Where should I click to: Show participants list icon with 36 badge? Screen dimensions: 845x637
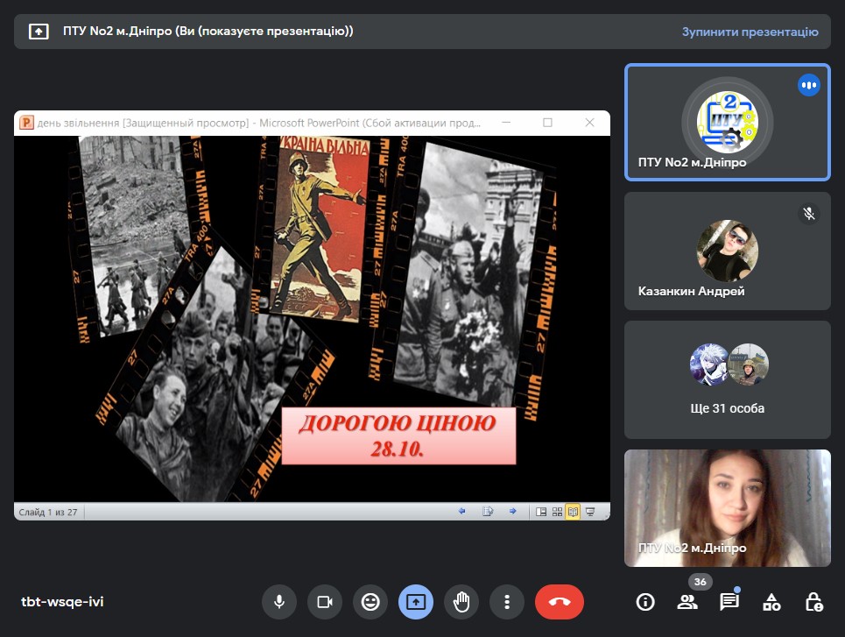(687, 602)
